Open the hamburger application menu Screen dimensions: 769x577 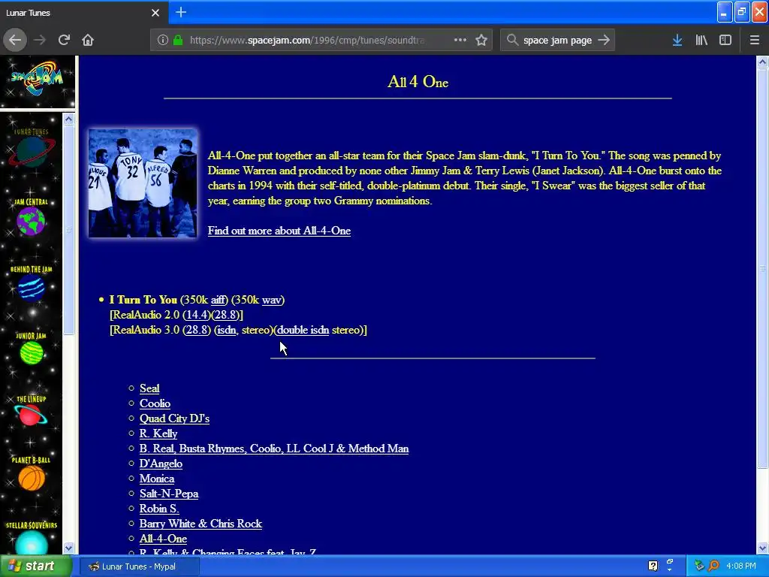point(755,40)
